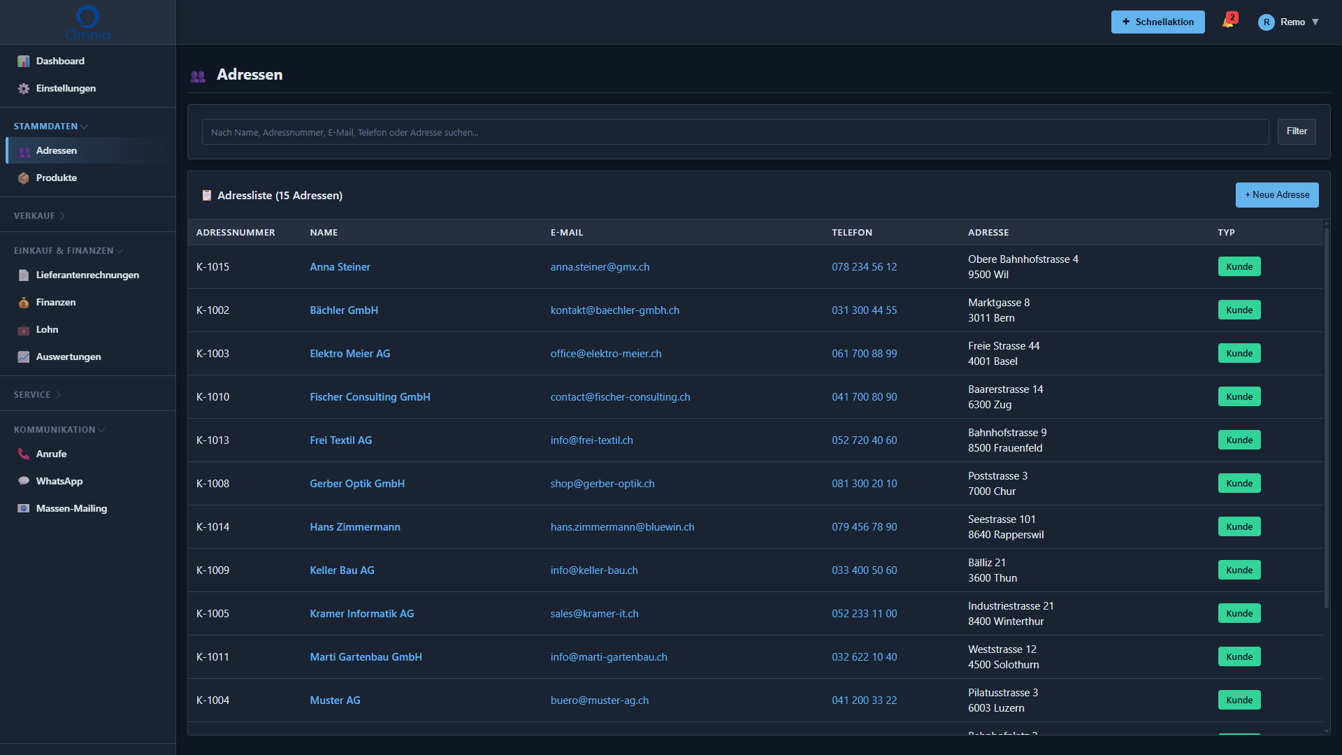Screen dimensions: 1342x755
Task: Click the Produkte box icon
Action: 24,178
